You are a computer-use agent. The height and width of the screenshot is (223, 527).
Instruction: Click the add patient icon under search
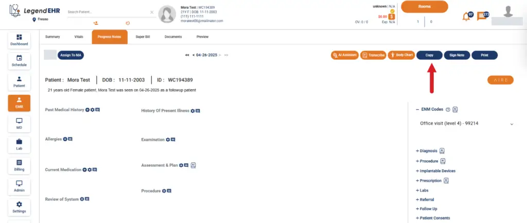click(96, 23)
